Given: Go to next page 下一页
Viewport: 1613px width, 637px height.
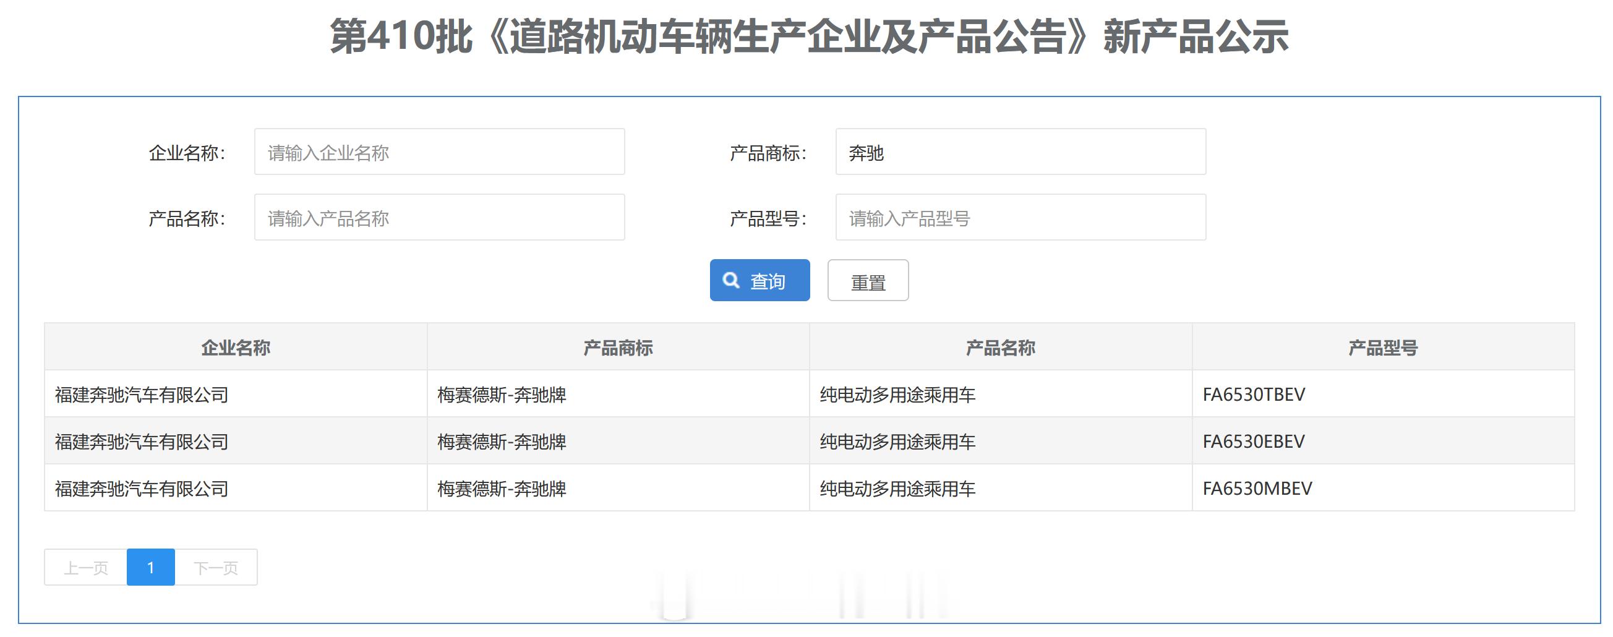Looking at the screenshot, I should click(x=216, y=568).
